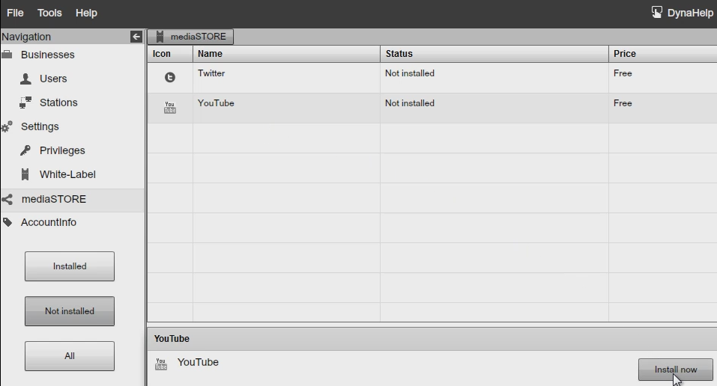Screen dimensions: 717x386
Task: Open White-Label in the navigation
Action: click(x=67, y=174)
